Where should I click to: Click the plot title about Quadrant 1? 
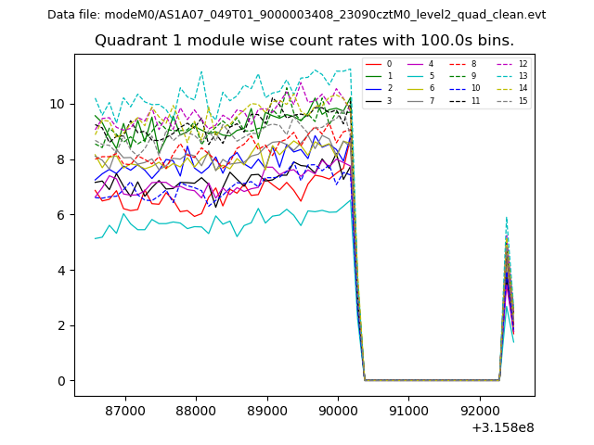pyautogui.click(x=303, y=41)
